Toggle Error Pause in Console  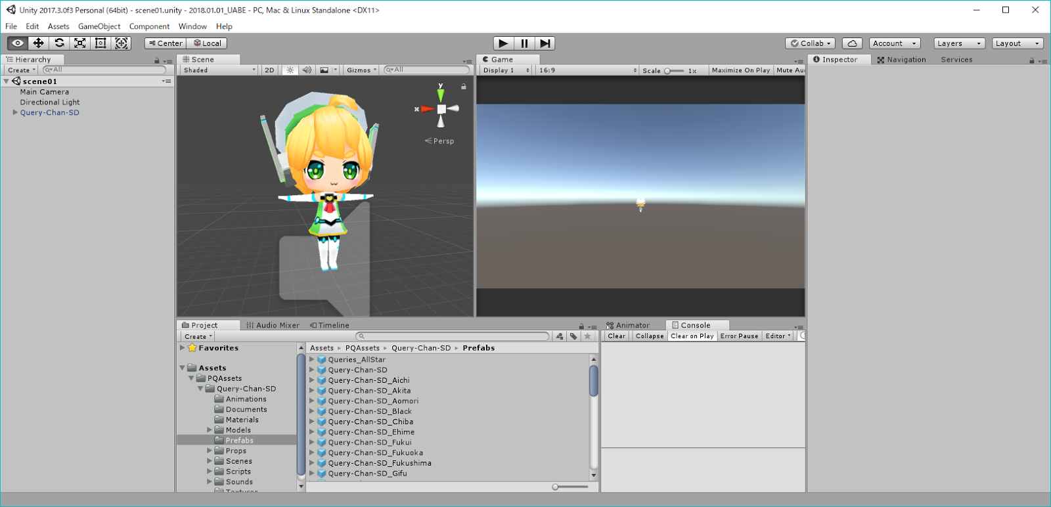click(x=740, y=336)
